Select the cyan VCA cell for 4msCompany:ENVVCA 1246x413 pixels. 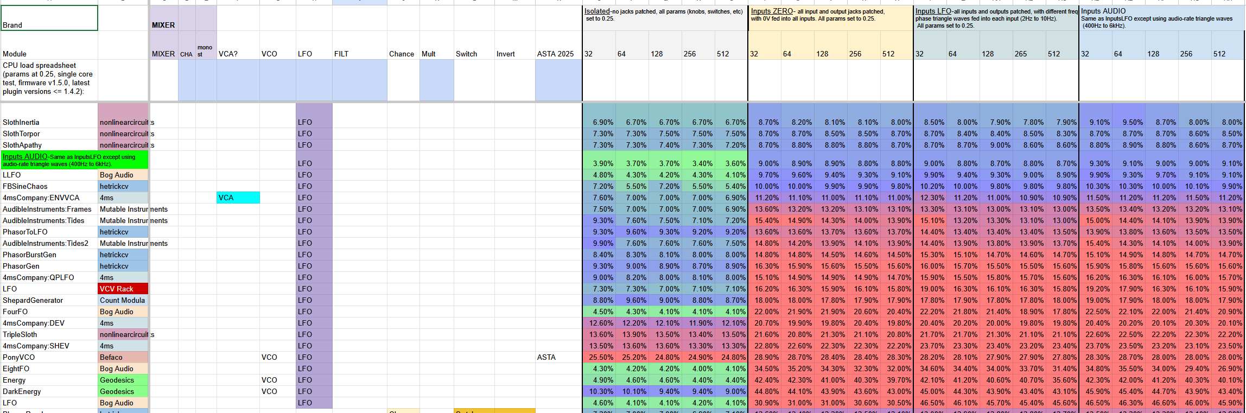238,198
